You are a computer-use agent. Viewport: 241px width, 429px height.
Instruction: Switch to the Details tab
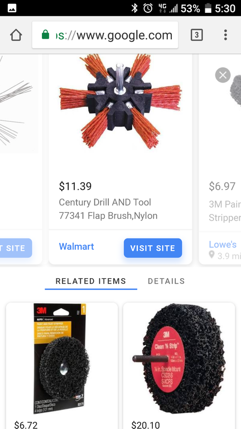(166, 281)
